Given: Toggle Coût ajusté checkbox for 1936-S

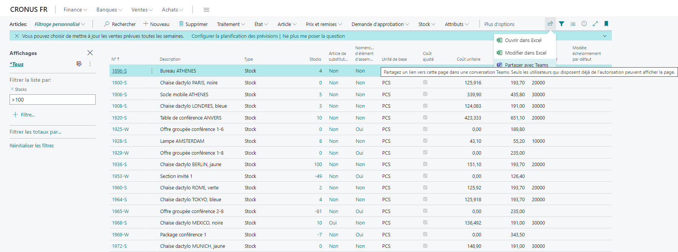Looking at the screenshot, I should pos(425,164).
